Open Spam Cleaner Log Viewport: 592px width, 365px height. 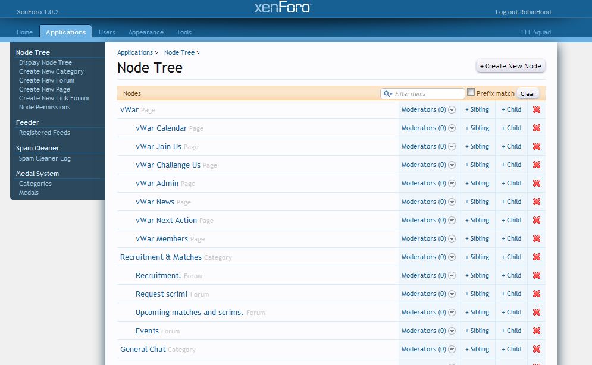tap(45, 158)
